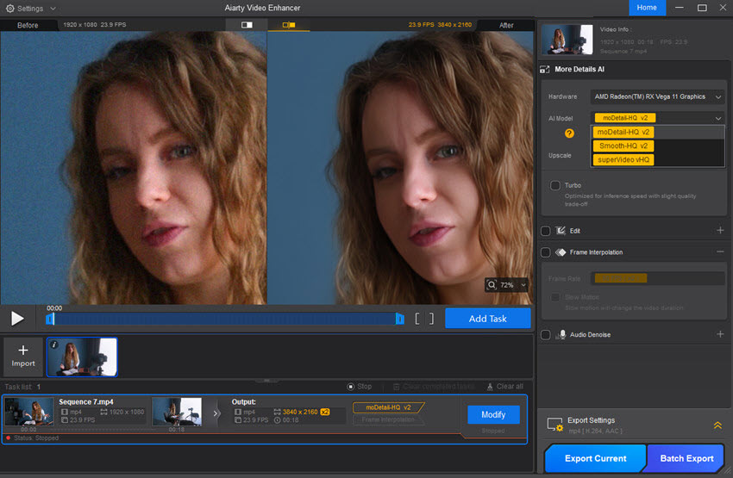The image size is (733, 478).
Task: Modify the Sequence 7.mp4 task
Action: coord(493,414)
